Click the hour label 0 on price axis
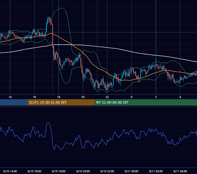 [x=132, y=97]
